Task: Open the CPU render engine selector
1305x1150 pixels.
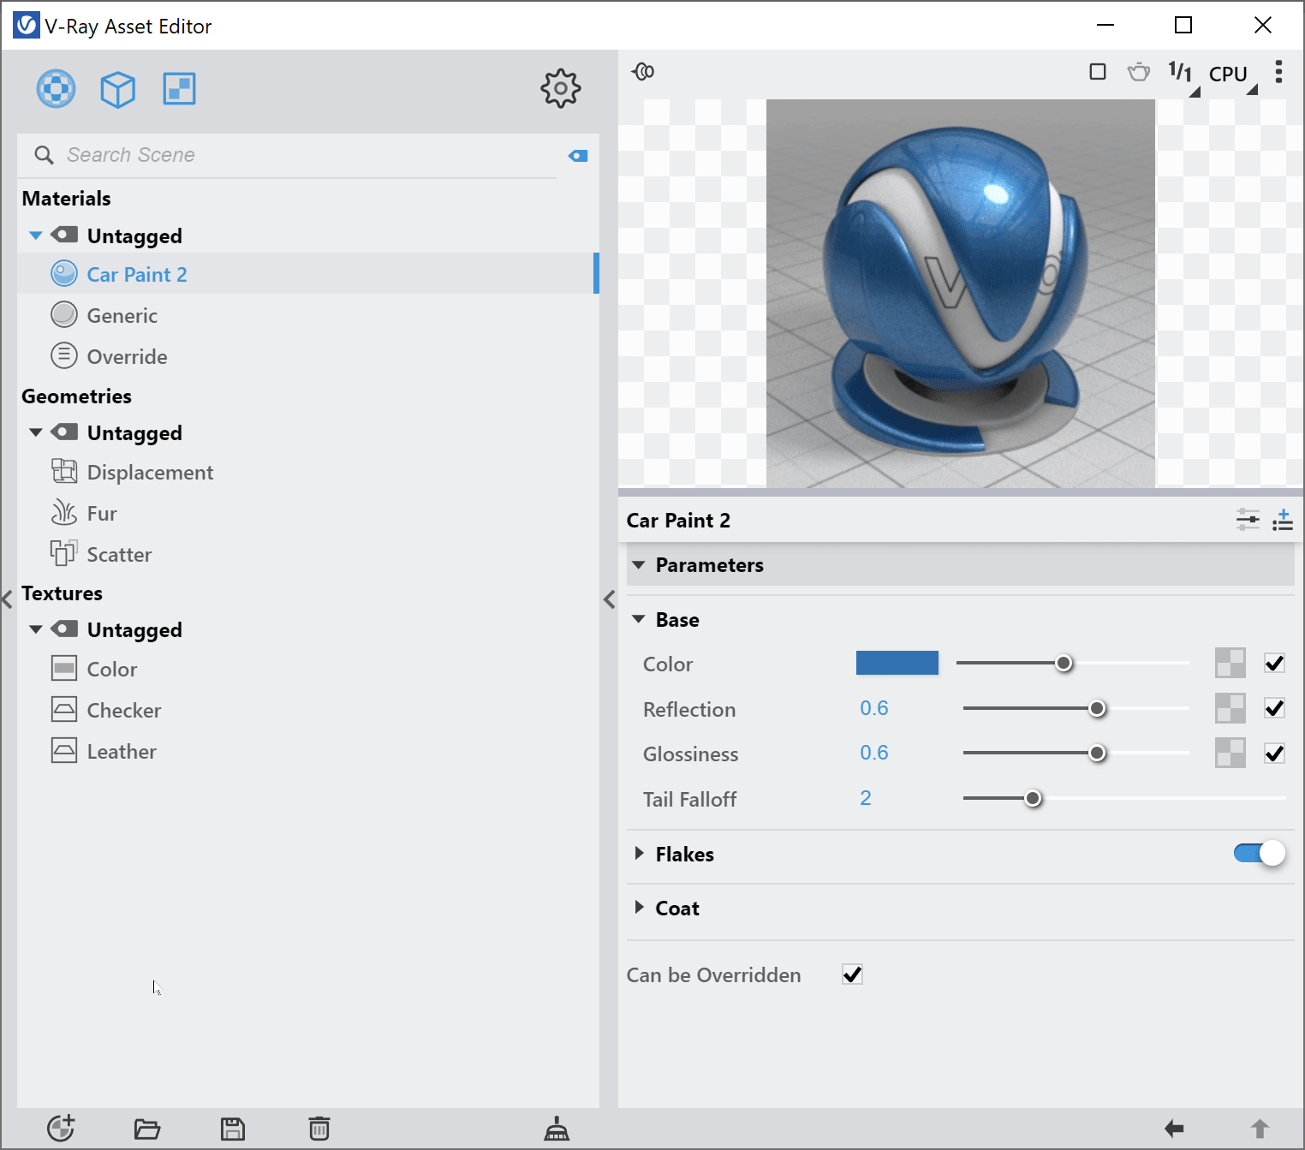Action: point(1231,75)
